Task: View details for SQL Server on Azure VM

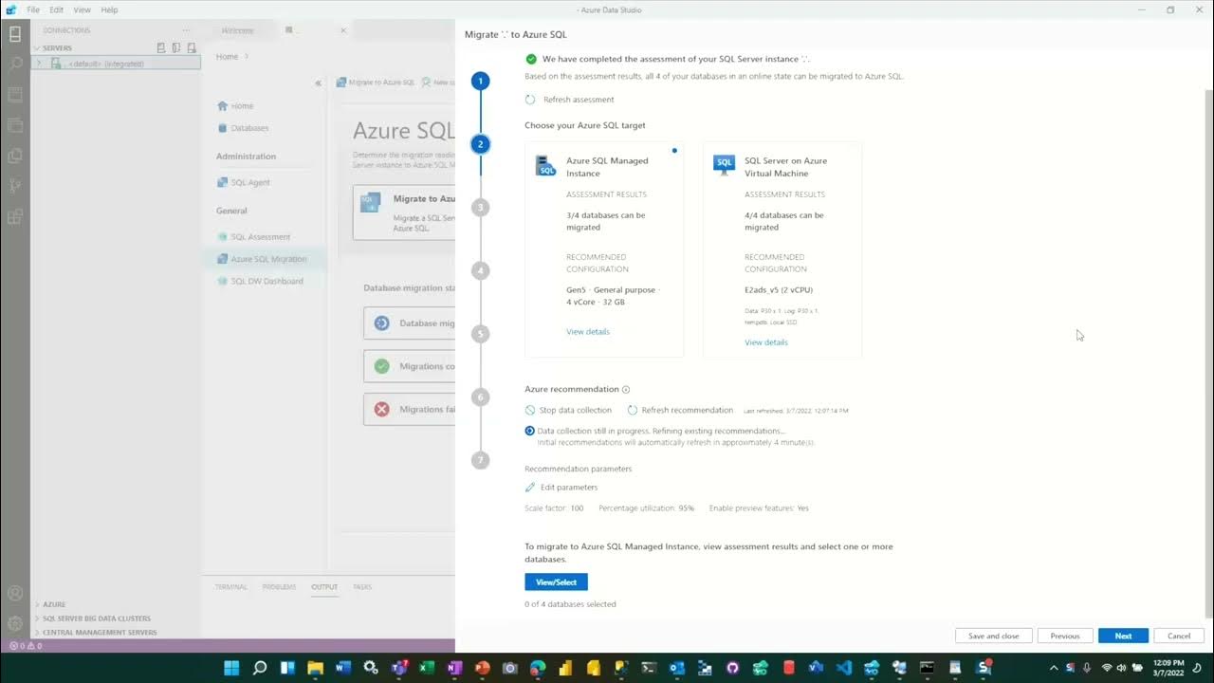Action: [766, 342]
